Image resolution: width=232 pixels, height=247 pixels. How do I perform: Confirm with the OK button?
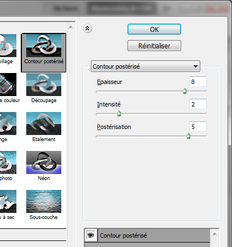154,29
